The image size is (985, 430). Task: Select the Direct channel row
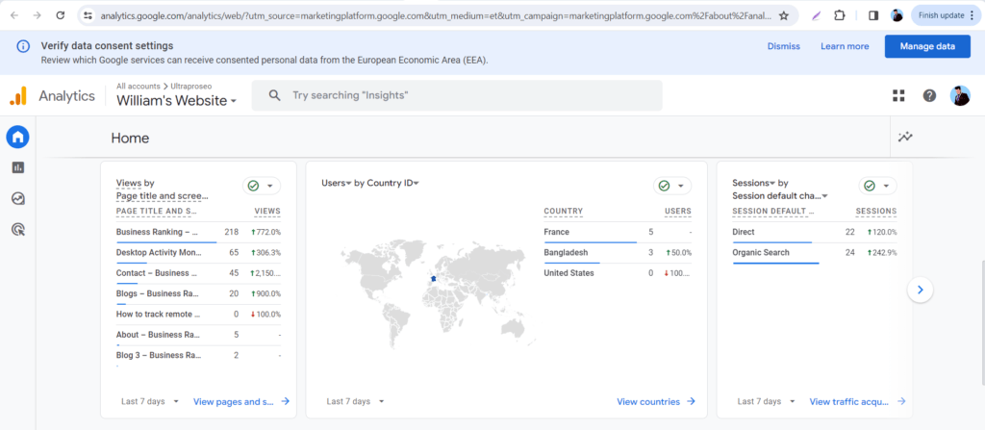point(815,232)
